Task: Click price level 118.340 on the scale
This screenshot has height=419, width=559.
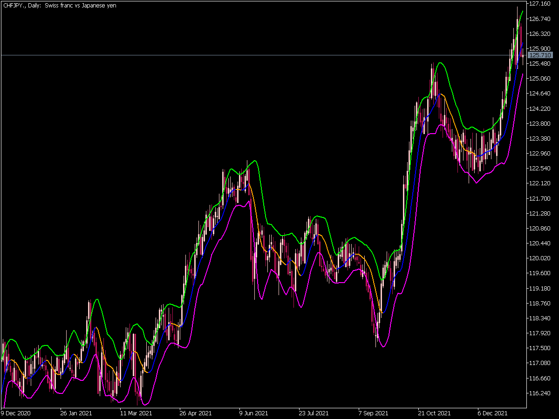Action: (x=540, y=318)
